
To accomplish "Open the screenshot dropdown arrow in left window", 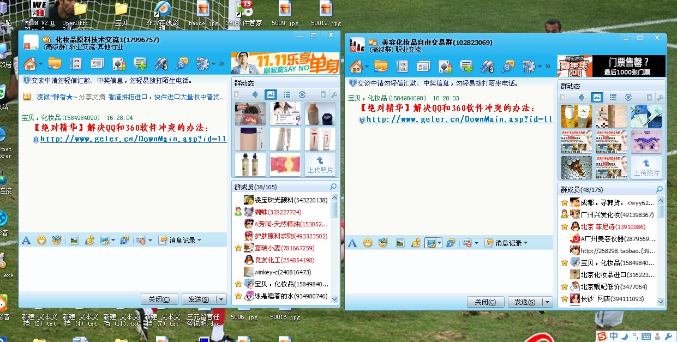I will click(112, 240).
